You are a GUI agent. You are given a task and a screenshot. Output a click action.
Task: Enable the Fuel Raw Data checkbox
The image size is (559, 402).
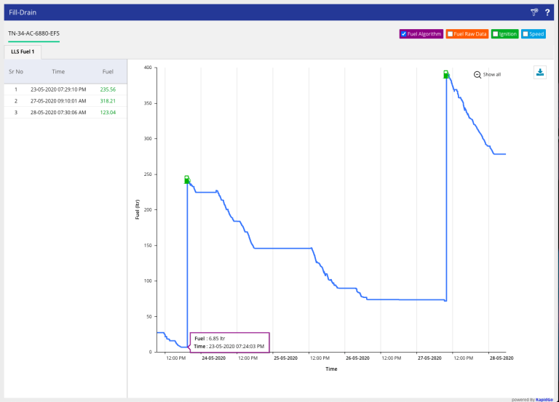point(451,34)
